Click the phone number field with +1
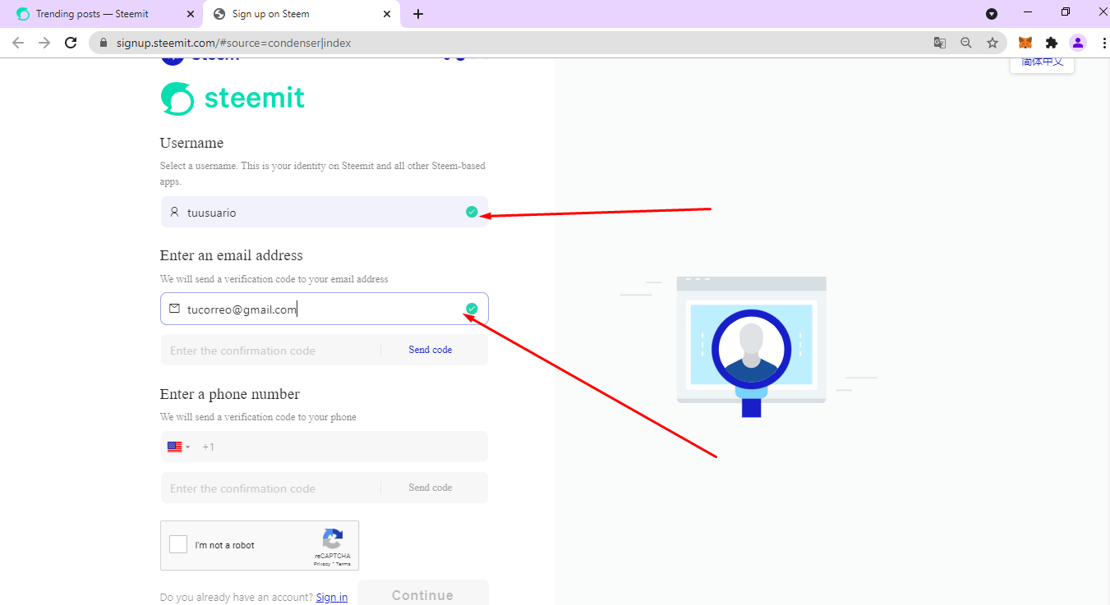This screenshot has height=605, width=1110. click(324, 447)
